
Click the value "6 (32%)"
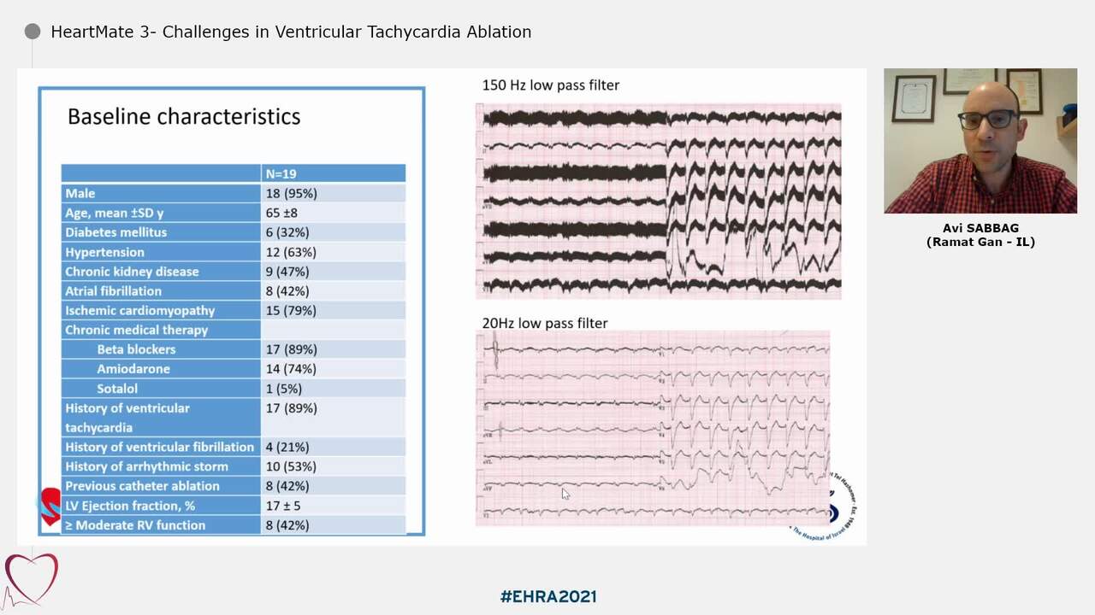287,232
